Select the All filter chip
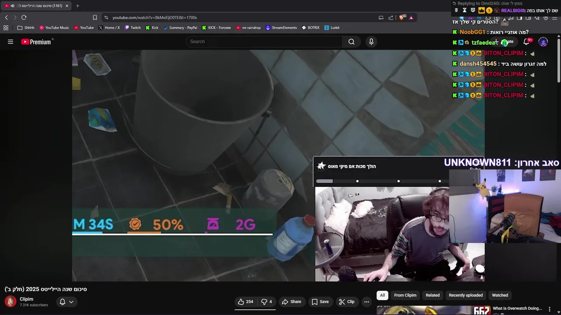 click(382, 295)
